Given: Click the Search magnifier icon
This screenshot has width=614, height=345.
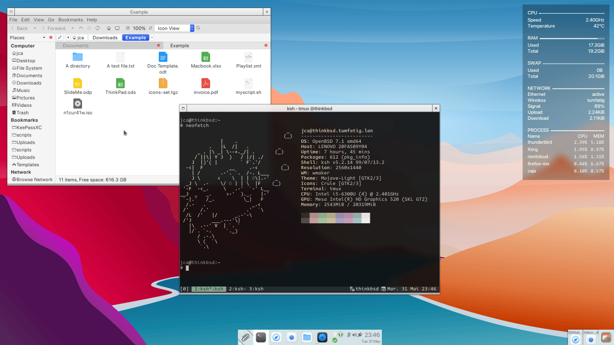Looking at the screenshot, I should tap(198, 28).
